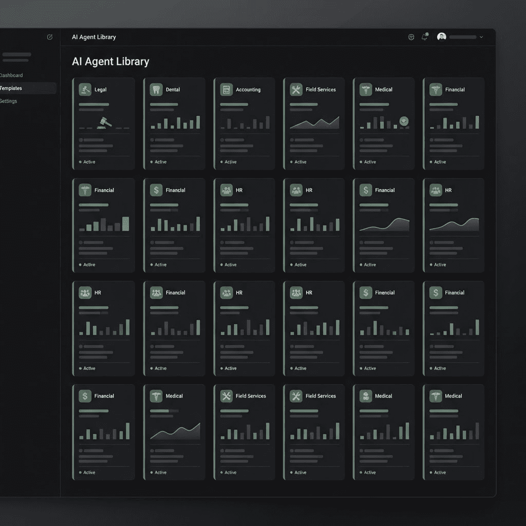The height and width of the screenshot is (526, 526).
Task: Click the bar chart on the Accounting card
Action: pyautogui.click(x=245, y=122)
